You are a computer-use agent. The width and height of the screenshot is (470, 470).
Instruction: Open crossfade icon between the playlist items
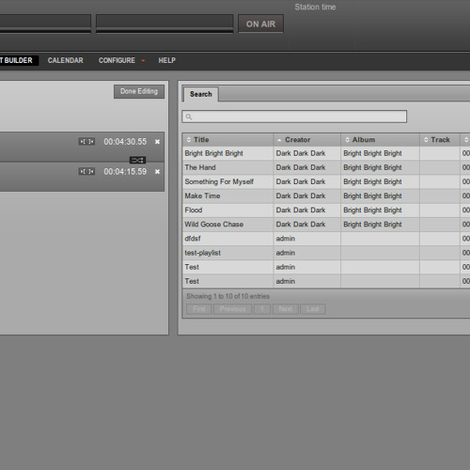coord(137,160)
